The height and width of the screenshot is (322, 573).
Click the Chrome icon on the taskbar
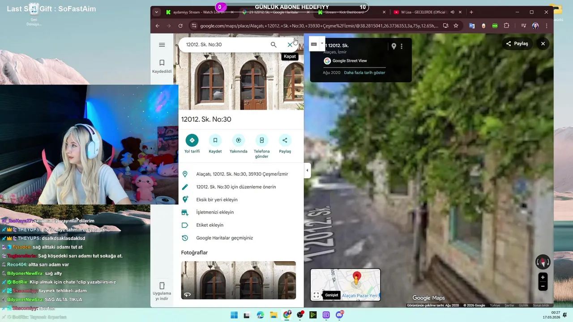[x=287, y=315]
